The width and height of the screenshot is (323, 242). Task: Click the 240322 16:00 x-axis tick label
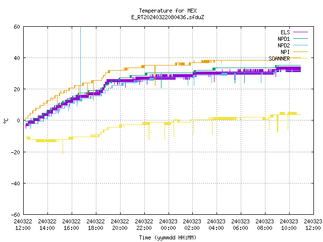point(72,225)
